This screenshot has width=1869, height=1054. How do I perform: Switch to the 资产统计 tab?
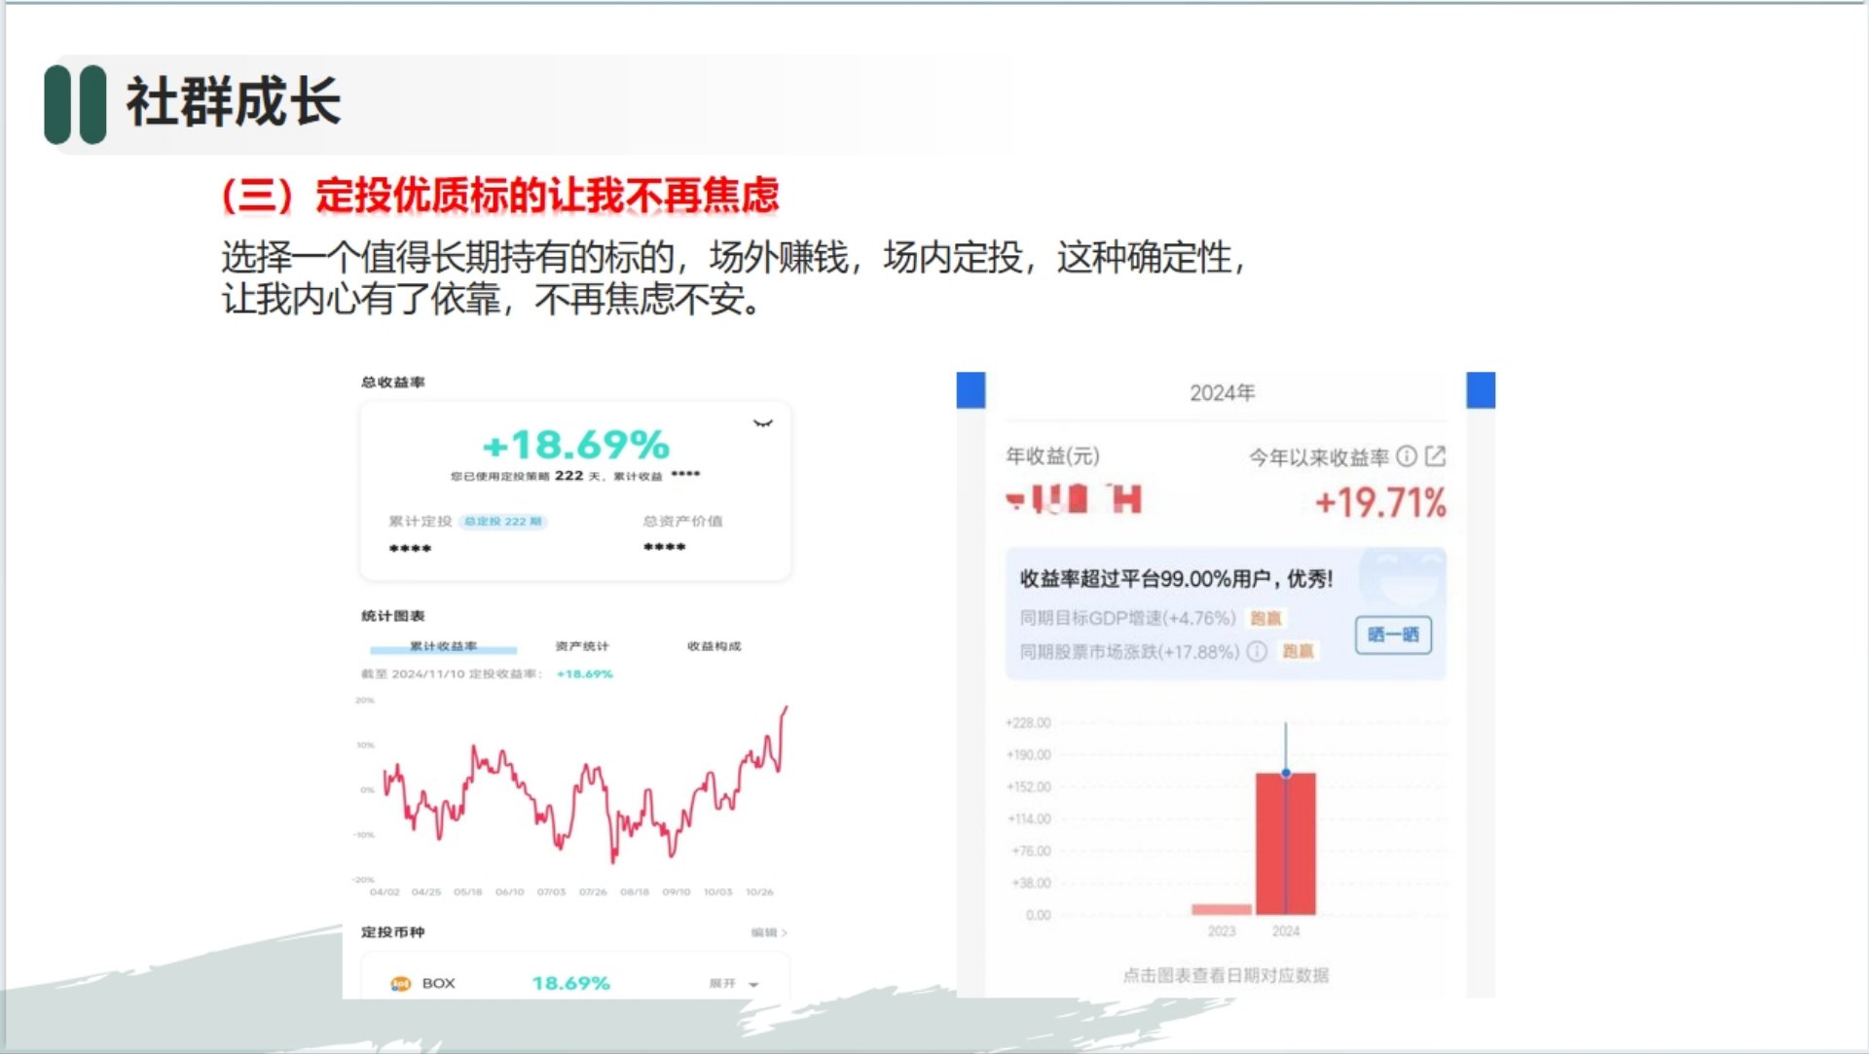(582, 646)
